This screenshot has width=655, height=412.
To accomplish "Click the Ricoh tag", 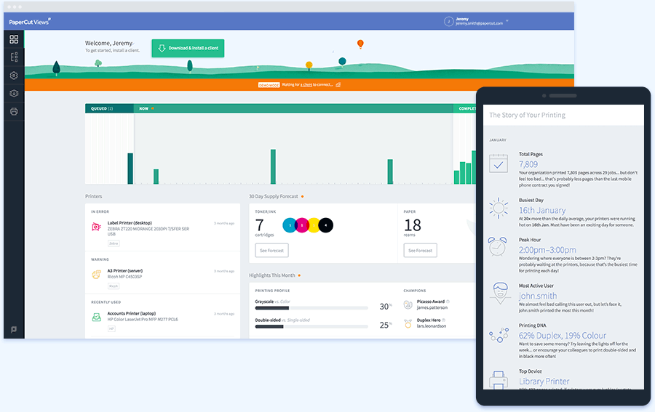I will tap(114, 286).
